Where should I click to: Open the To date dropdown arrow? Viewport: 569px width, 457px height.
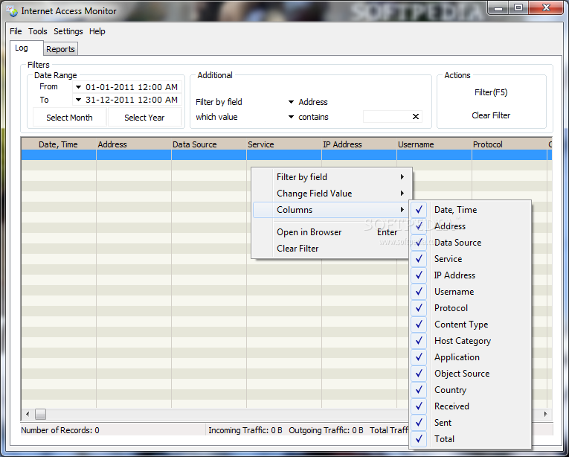[x=78, y=100]
